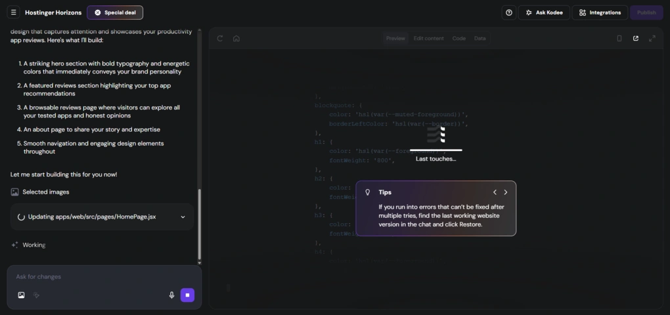Open the preview in a new tab icon
This screenshot has width=670, height=315.
pyautogui.click(x=636, y=39)
